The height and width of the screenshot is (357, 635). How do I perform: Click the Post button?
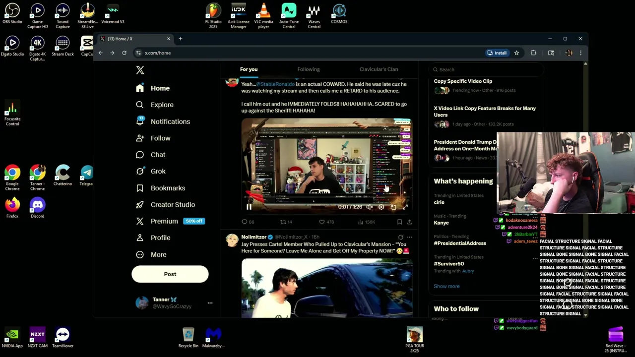(x=170, y=274)
